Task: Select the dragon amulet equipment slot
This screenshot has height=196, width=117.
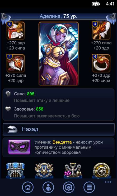Action: (101, 31)
